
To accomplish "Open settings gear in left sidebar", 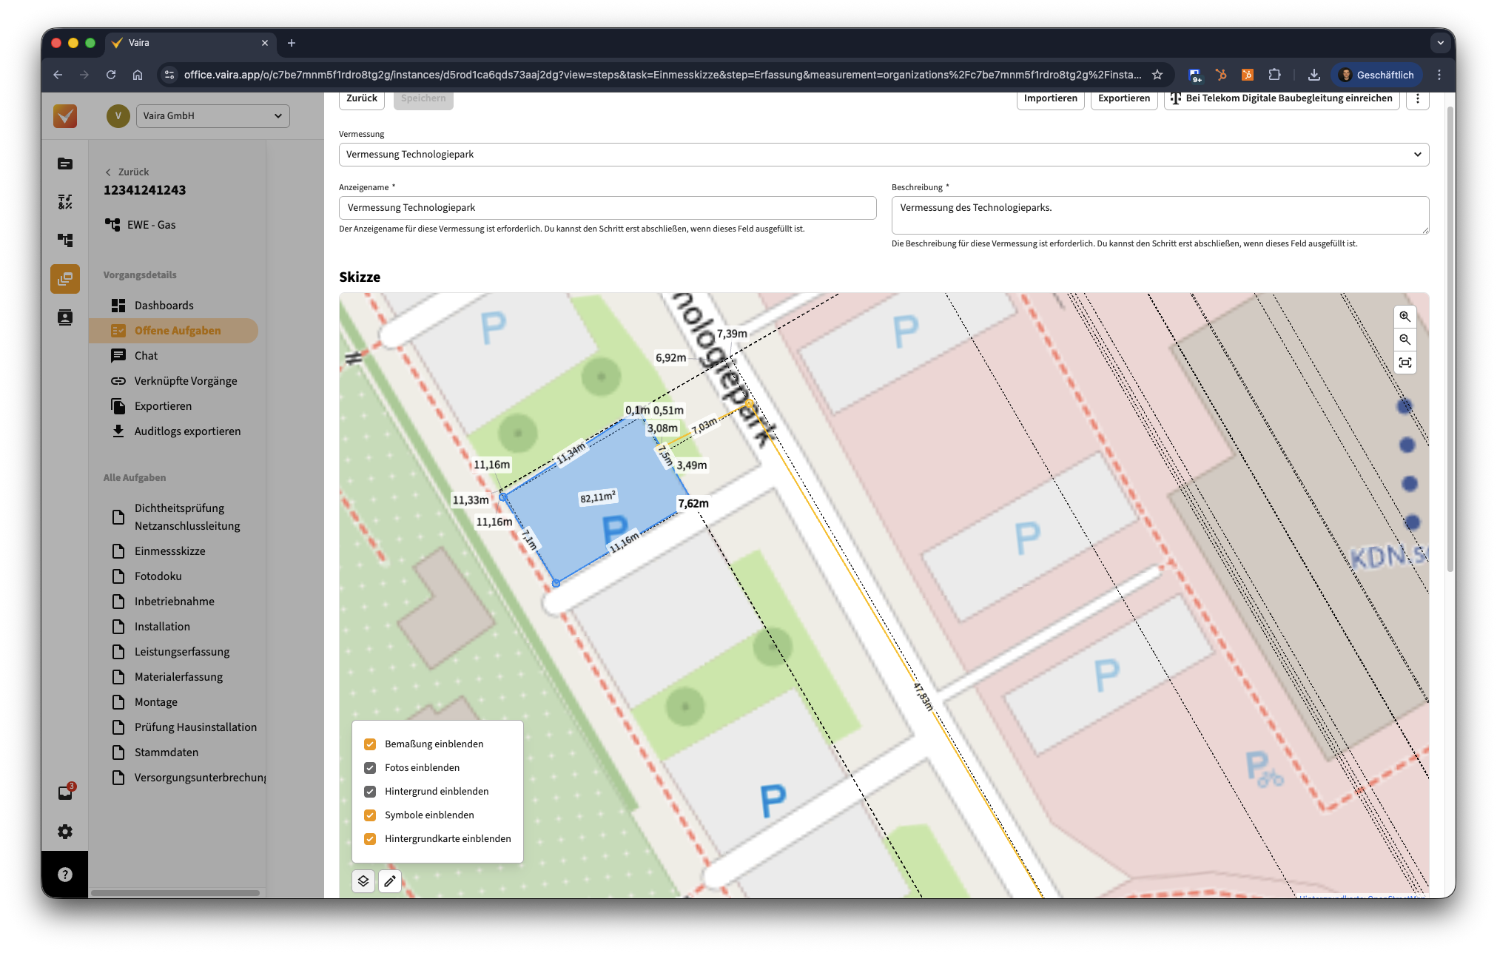I will click(x=65, y=832).
